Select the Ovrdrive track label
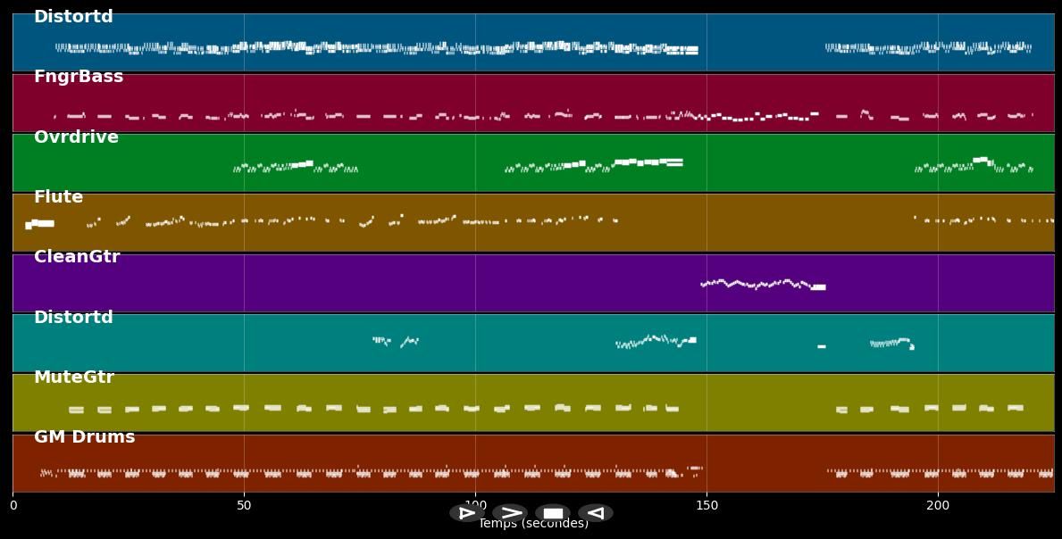The image size is (1062, 539). [76, 137]
